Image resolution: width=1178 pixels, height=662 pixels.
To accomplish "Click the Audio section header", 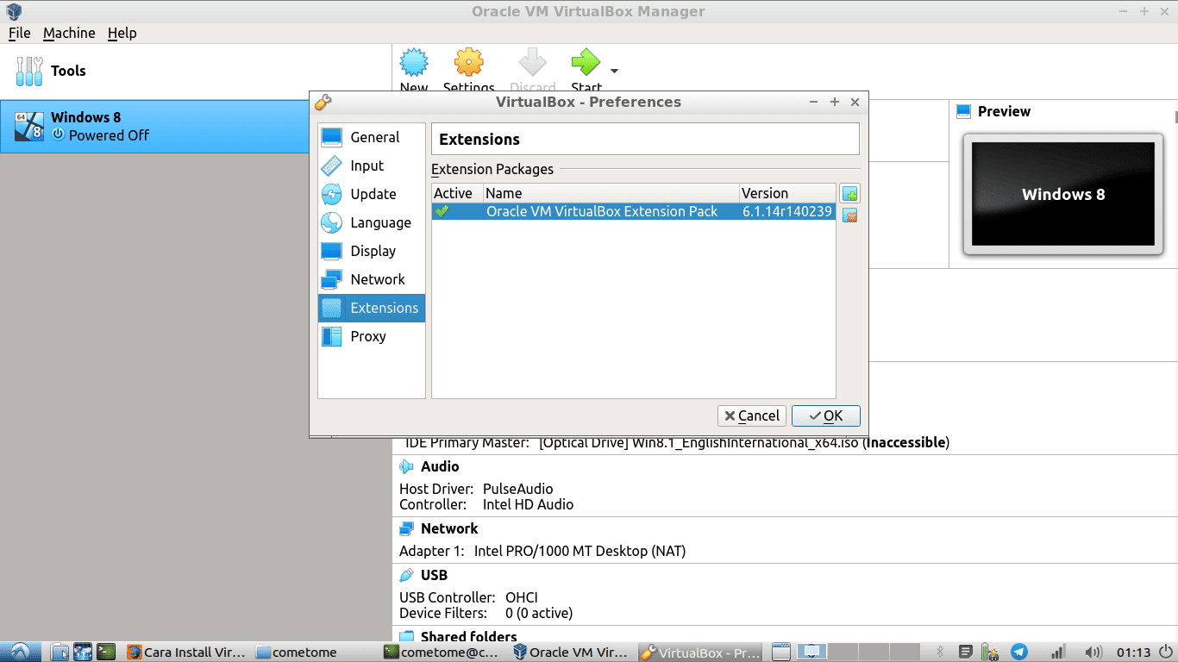I will [440, 466].
